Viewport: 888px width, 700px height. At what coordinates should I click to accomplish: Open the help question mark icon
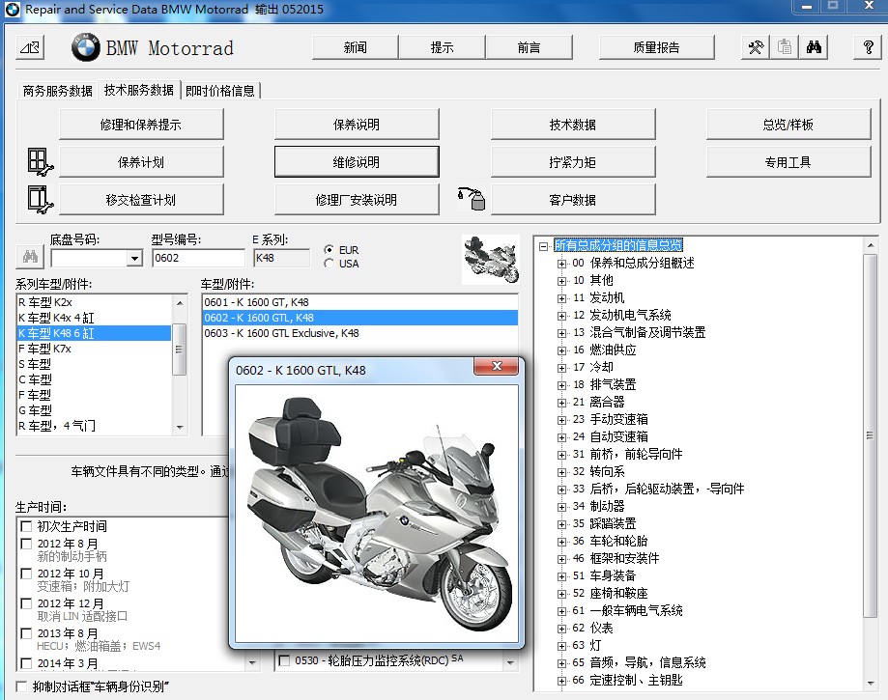[868, 47]
